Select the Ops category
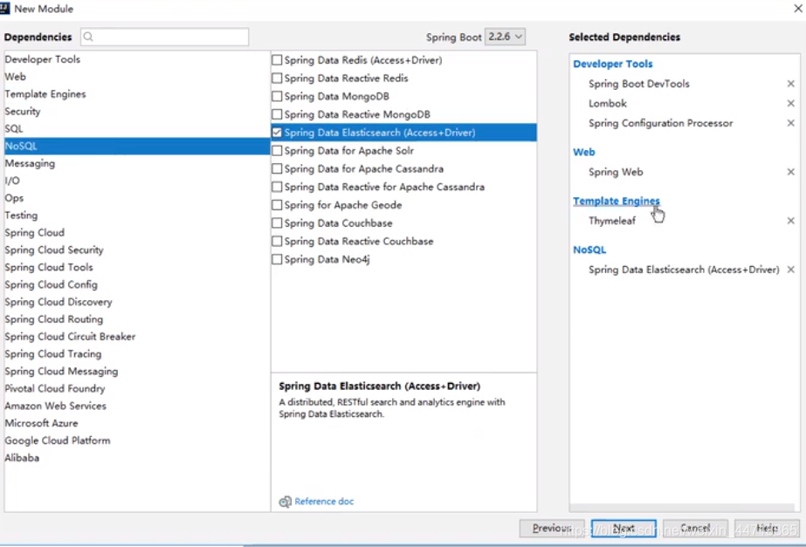 (x=137, y=198)
